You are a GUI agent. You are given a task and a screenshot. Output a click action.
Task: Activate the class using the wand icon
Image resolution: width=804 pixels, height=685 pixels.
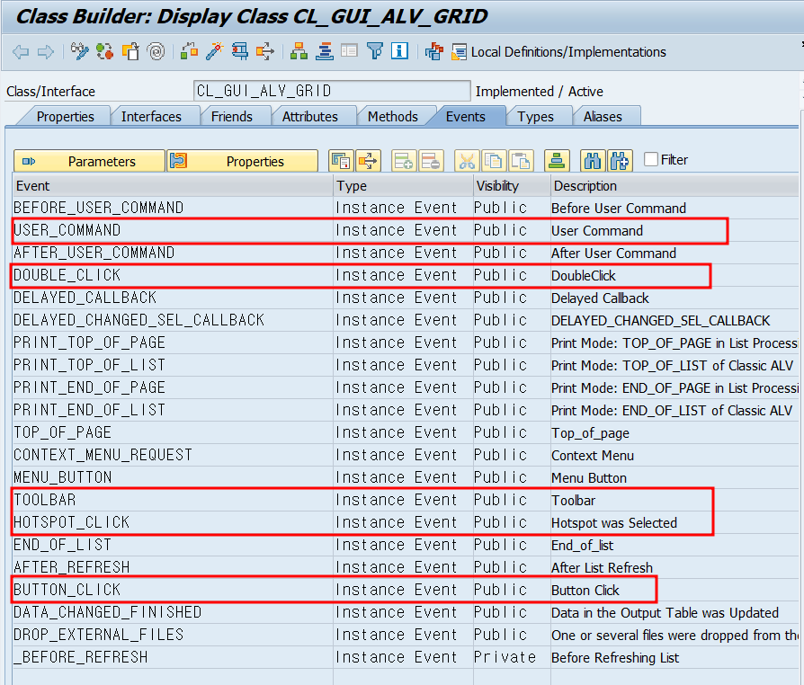tap(214, 51)
